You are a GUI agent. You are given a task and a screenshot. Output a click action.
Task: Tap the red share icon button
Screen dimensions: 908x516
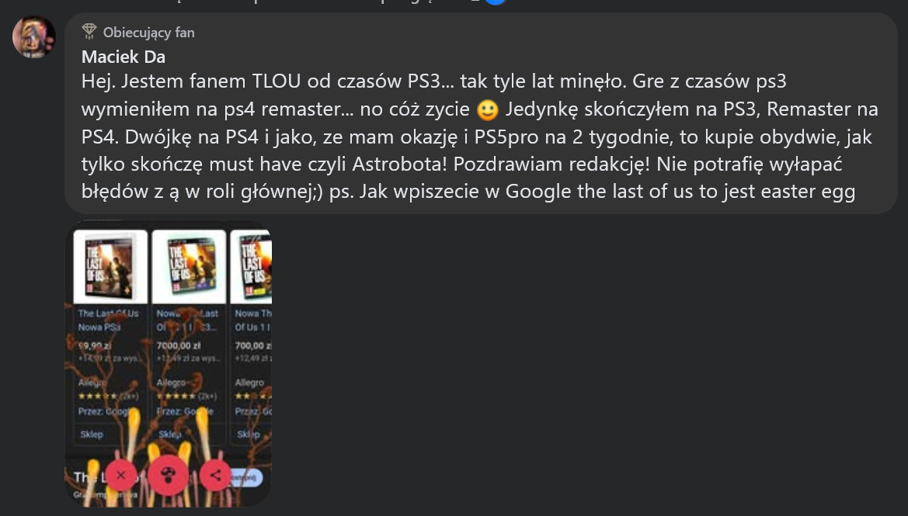click(x=215, y=476)
